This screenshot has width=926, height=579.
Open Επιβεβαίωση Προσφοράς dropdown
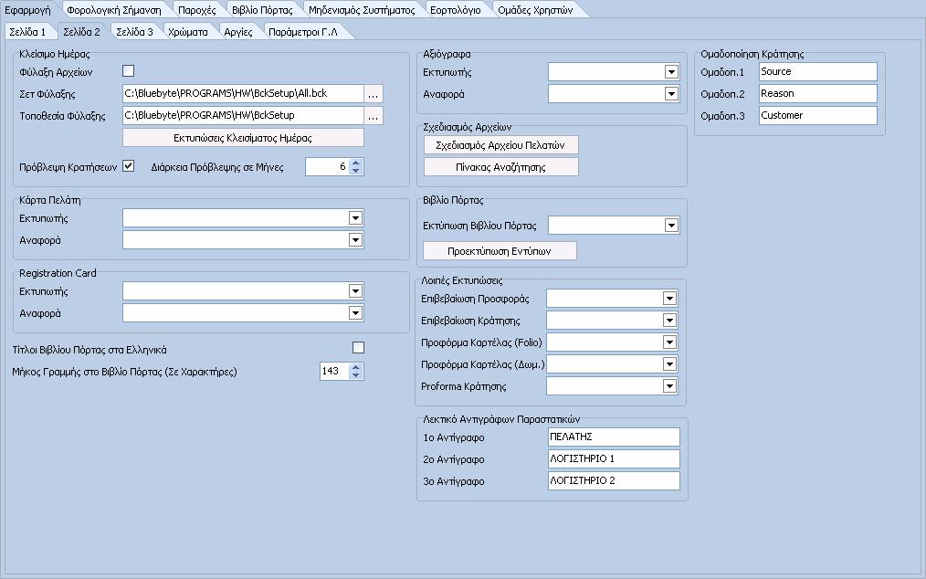(x=669, y=299)
